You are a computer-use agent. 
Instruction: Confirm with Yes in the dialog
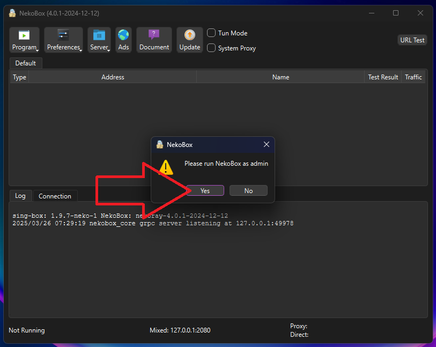pos(205,191)
